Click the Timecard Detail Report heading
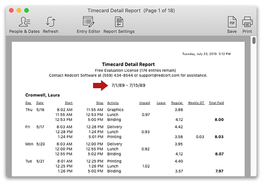The width and height of the screenshot is (264, 183). click(x=128, y=64)
